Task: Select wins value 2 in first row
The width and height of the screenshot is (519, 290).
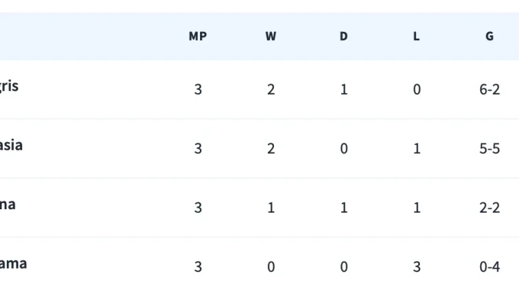Action: 271,90
